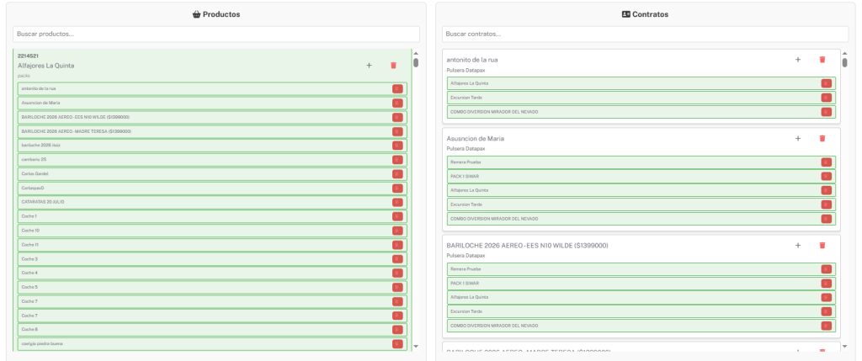Image resolution: width=862 pixels, height=361 pixels.
Task: Click trash icon for Asuncion de Maria contract
Action: click(822, 139)
